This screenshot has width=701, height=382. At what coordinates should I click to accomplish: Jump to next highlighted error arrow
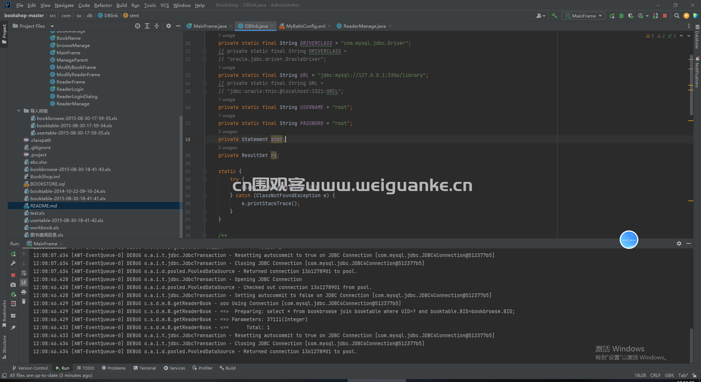click(x=689, y=36)
